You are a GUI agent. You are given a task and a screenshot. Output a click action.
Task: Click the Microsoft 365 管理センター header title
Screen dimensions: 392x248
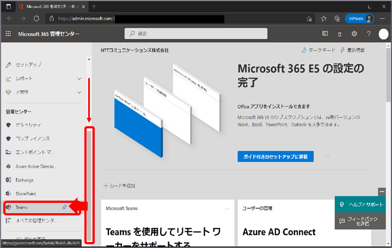(49, 34)
